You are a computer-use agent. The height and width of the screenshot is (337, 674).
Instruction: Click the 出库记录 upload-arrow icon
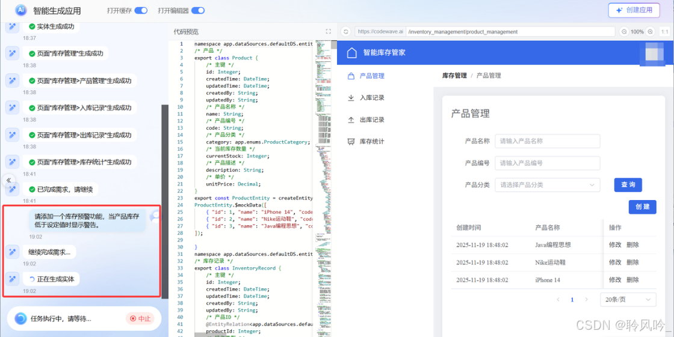(x=351, y=120)
